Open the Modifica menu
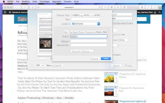 pos(26,1)
